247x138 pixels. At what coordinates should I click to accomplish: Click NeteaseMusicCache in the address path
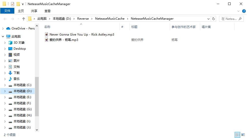110,19
